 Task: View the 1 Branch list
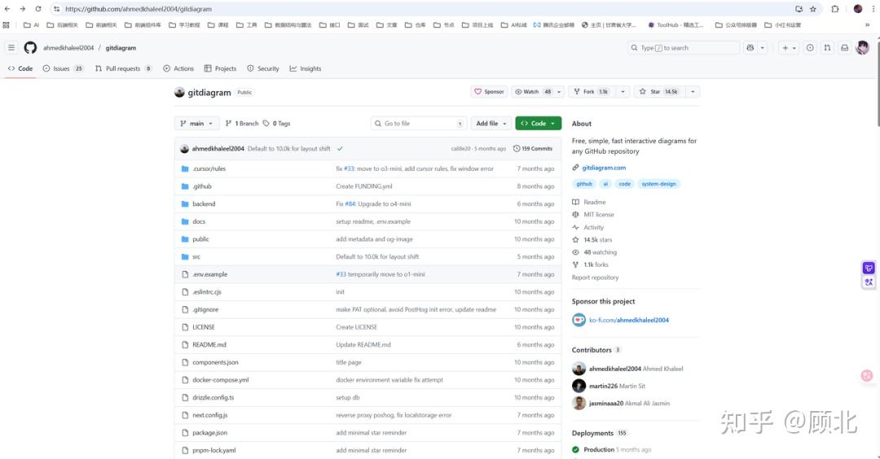(242, 124)
